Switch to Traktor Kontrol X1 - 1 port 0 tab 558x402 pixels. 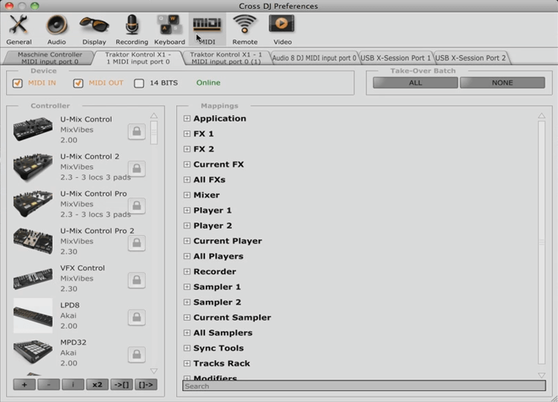coord(138,58)
